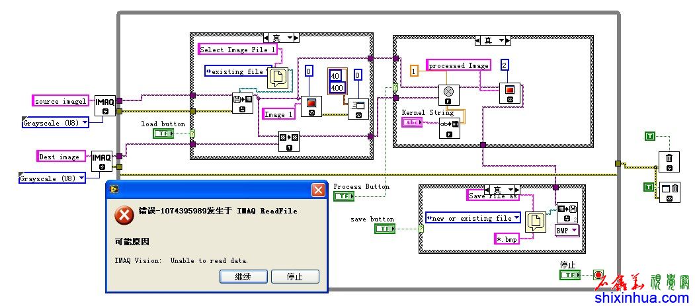The image size is (695, 306).
Task: Click the IMAQ Convolute node icon
Action: pos(448,94)
